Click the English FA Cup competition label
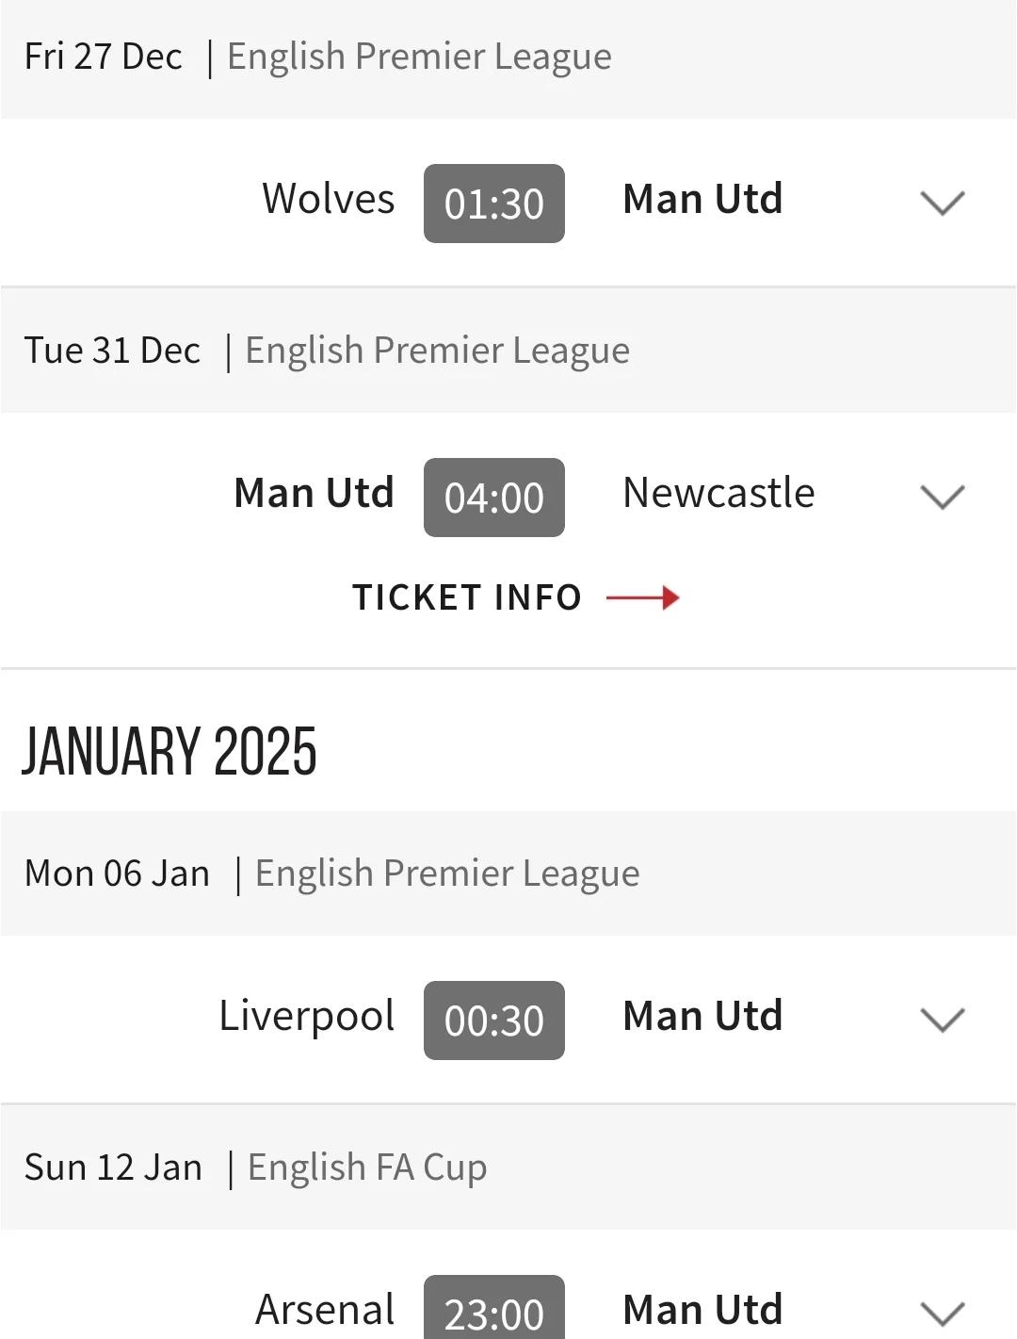The image size is (1017, 1339). pyautogui.click(x=367, y=1168)
